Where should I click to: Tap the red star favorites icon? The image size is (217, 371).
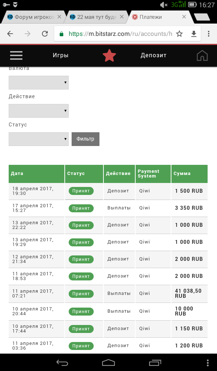click(109, 55)
